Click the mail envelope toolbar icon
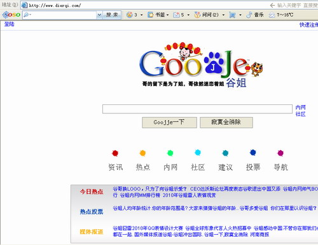This screenshot has width=318, height=245. pos(176,15)
